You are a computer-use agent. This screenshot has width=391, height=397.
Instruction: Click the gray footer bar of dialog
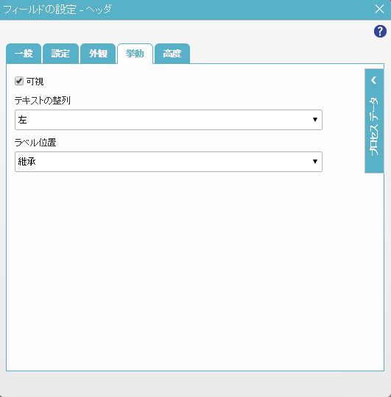[x=195, y=384]
